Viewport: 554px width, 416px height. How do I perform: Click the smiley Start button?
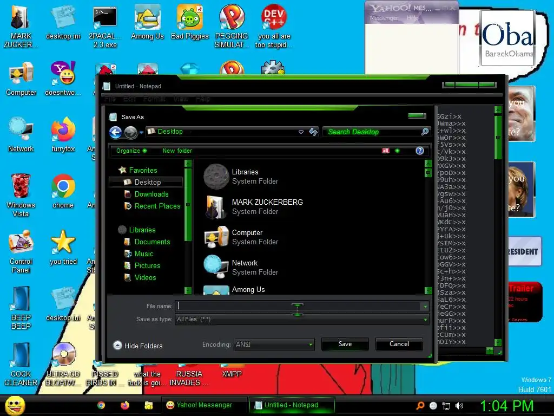[15, 405]
